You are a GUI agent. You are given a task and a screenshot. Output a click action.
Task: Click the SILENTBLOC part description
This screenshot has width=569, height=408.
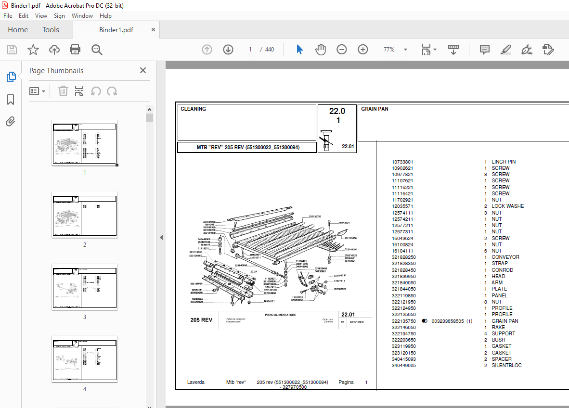[506, 365]
